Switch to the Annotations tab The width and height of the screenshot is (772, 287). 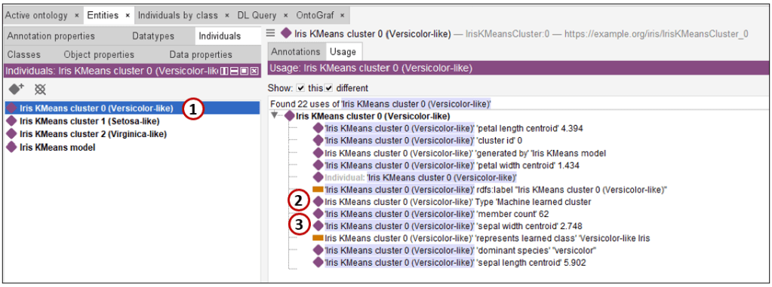[296, 52]
